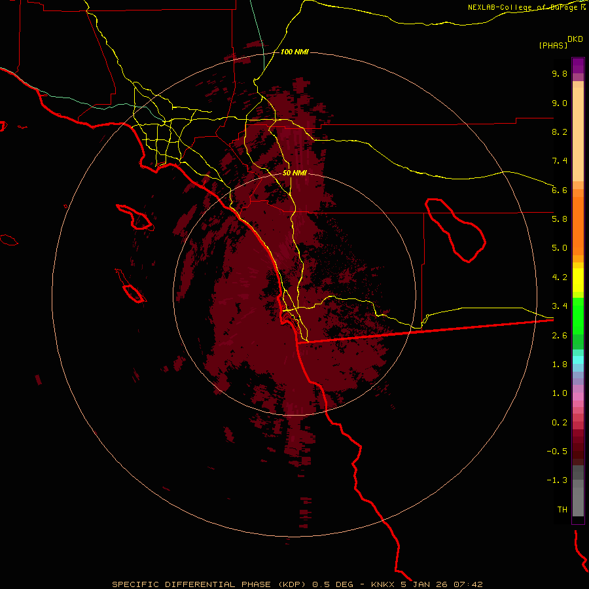Click the 0.2 scale value
This screenshot has height=589, width=589.
pyautogui.click(x=560, y=423)
